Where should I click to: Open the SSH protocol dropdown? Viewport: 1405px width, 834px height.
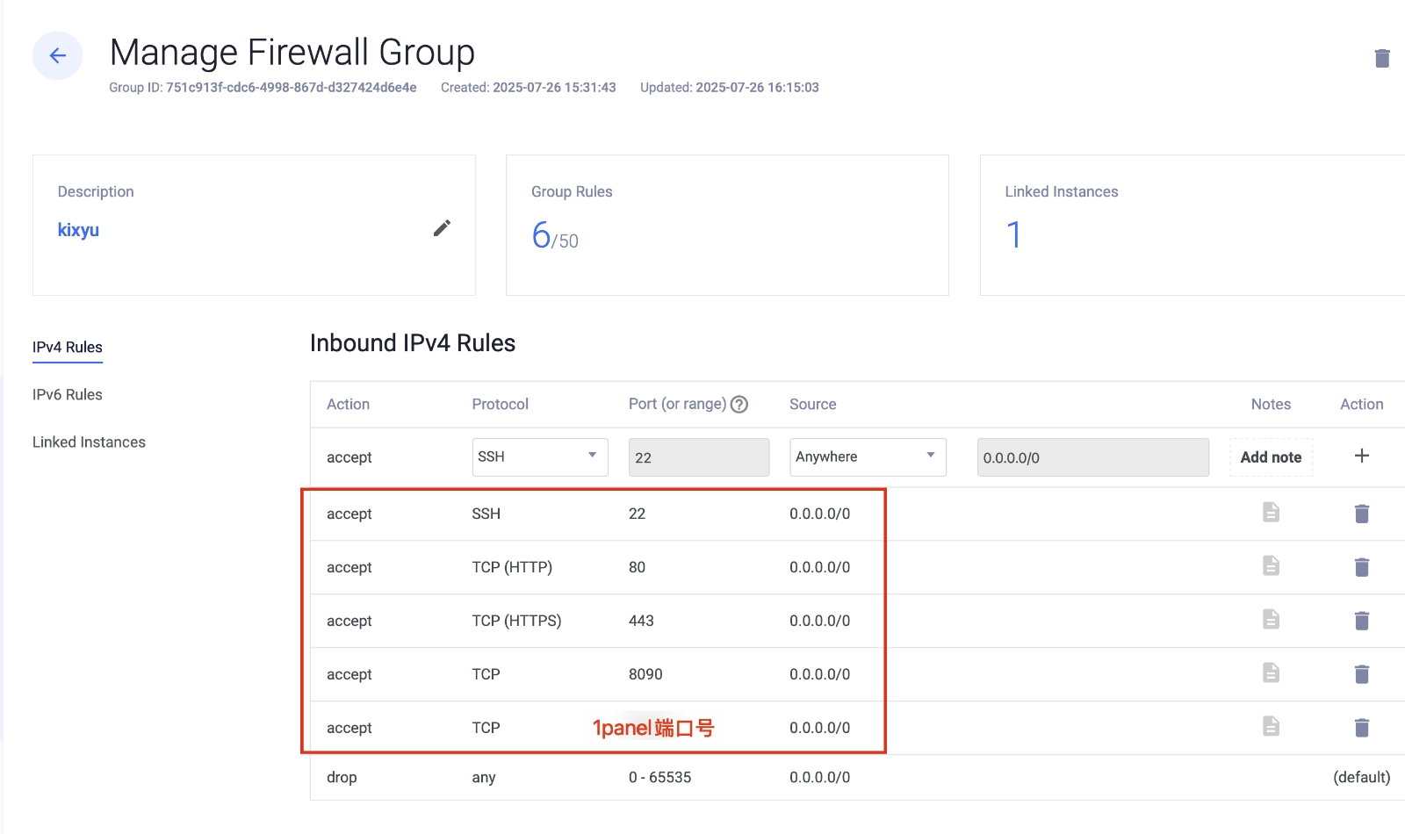539,457
